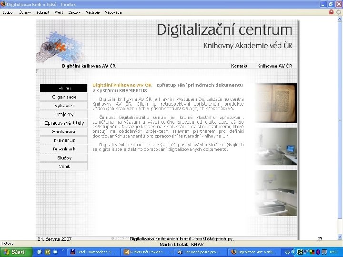Open the Přejít menu
Screen dimensions: 343x257
(59, 12)
